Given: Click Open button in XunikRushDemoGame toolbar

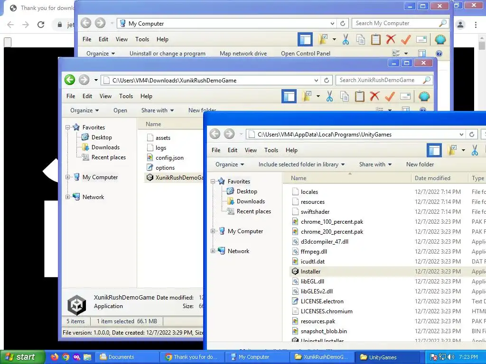Looking at the screenshot, I should coord(120,110).
